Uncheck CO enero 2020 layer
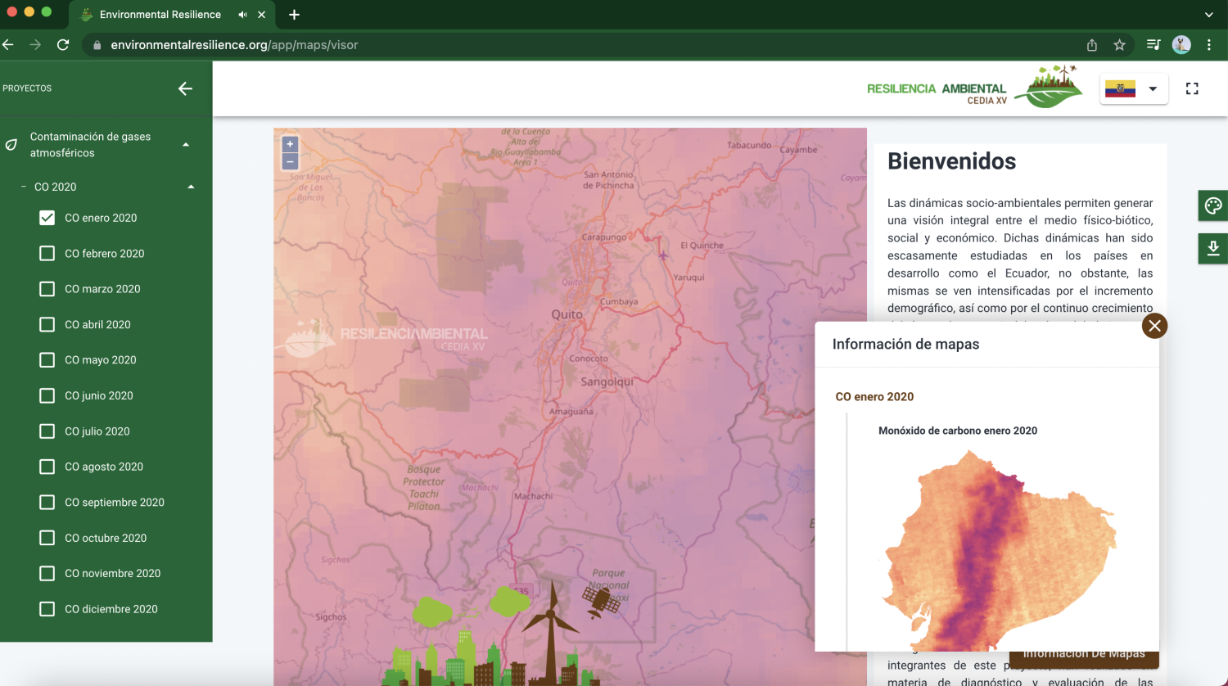 coord(47,218)
